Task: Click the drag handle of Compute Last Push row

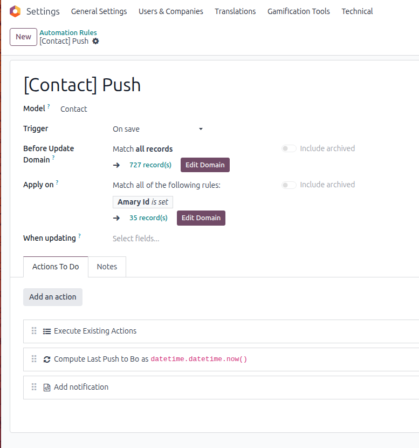Action: click(34, 359)
